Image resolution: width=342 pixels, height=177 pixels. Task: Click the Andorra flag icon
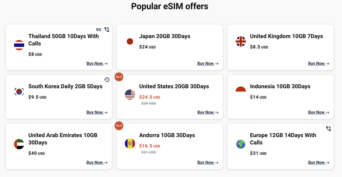tap(130, 144)
